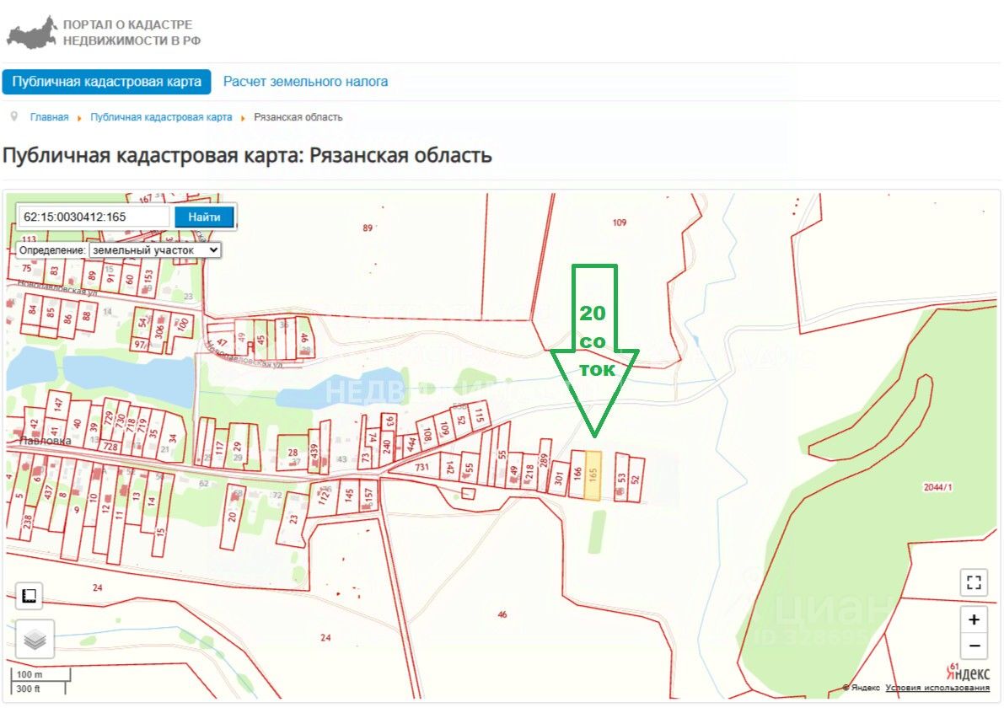Select parcel 147 on the map
1004x713 pixels.
click(x=58, y=405)
